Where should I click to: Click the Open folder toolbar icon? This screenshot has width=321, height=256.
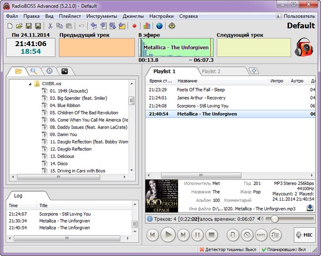click(x=19, y=26)
